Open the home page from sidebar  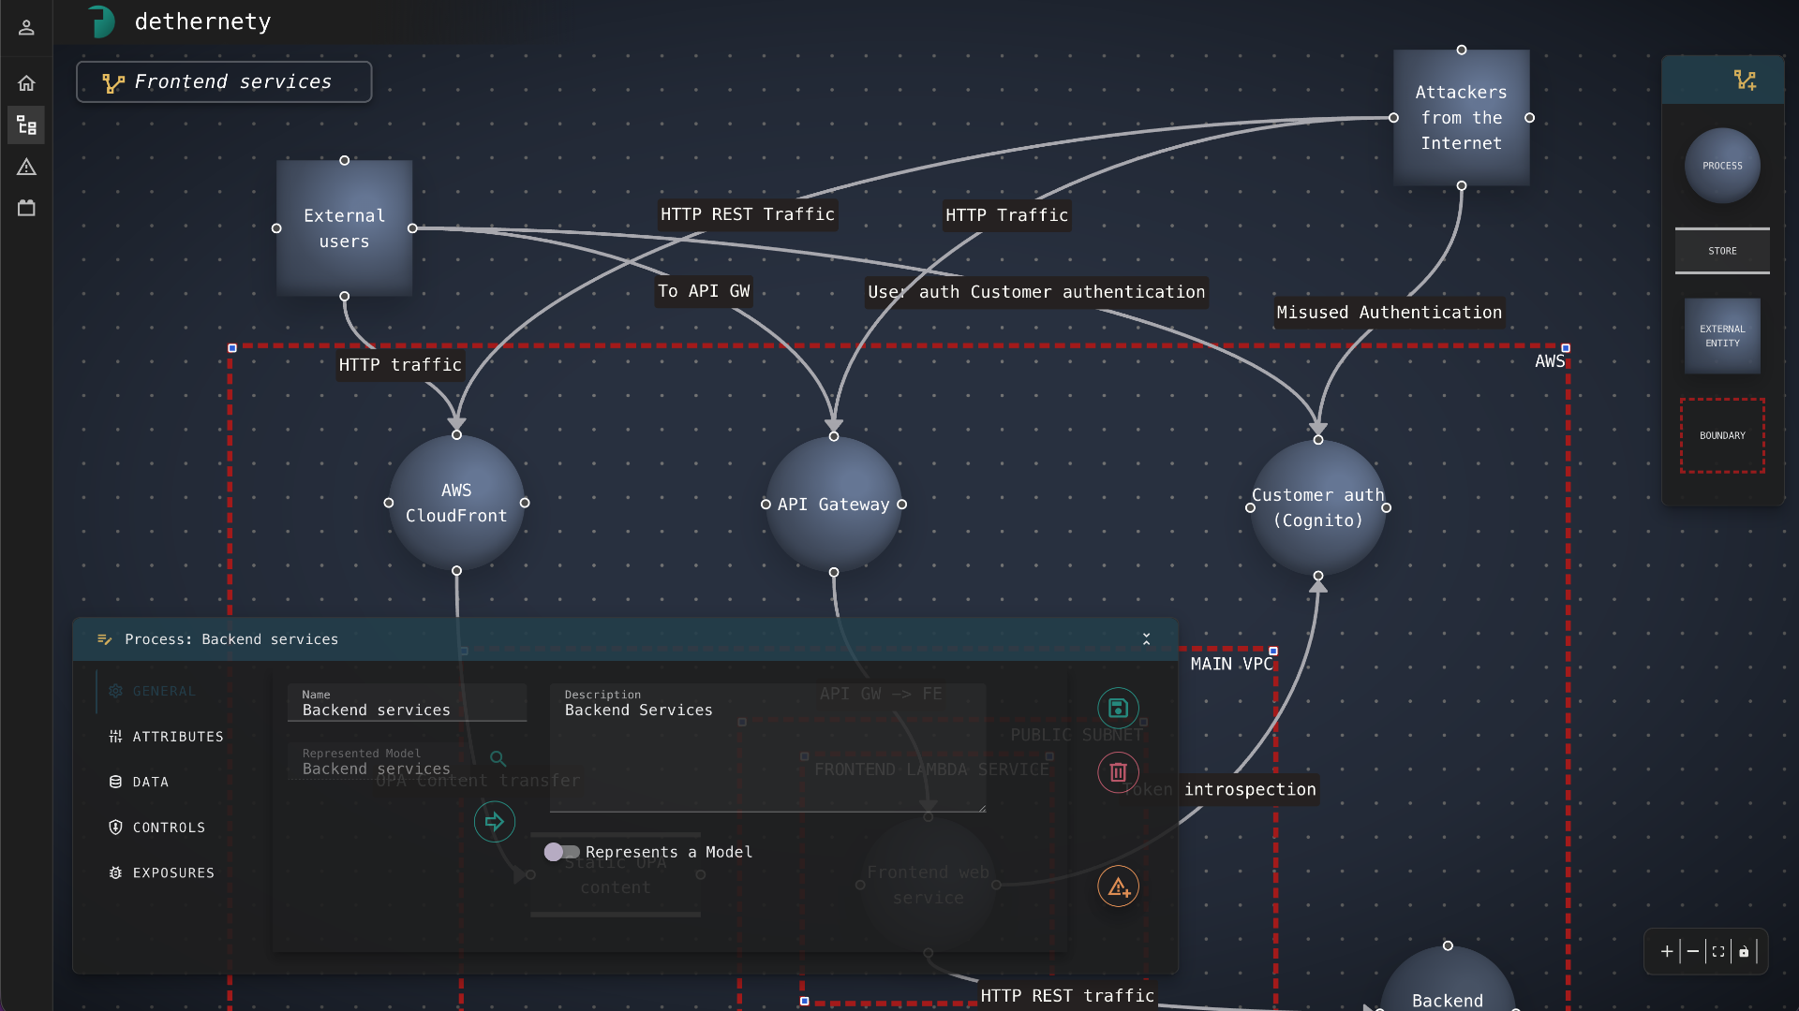[x=26, y=83]
